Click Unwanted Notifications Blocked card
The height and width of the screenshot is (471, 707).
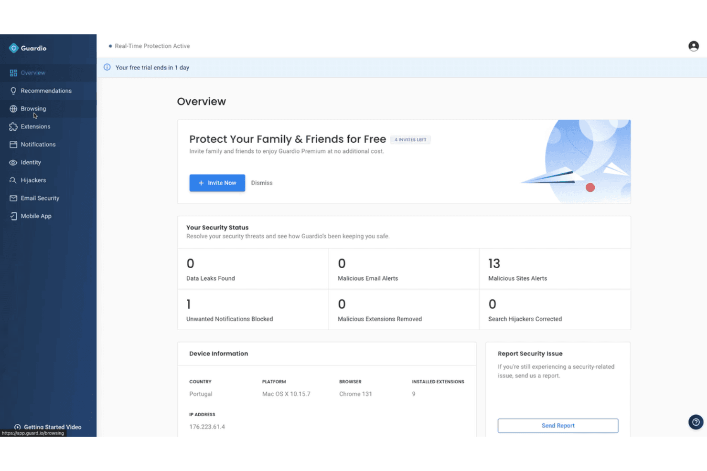pos(253,309)
